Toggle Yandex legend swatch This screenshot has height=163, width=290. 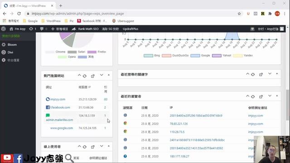[237, 55]
